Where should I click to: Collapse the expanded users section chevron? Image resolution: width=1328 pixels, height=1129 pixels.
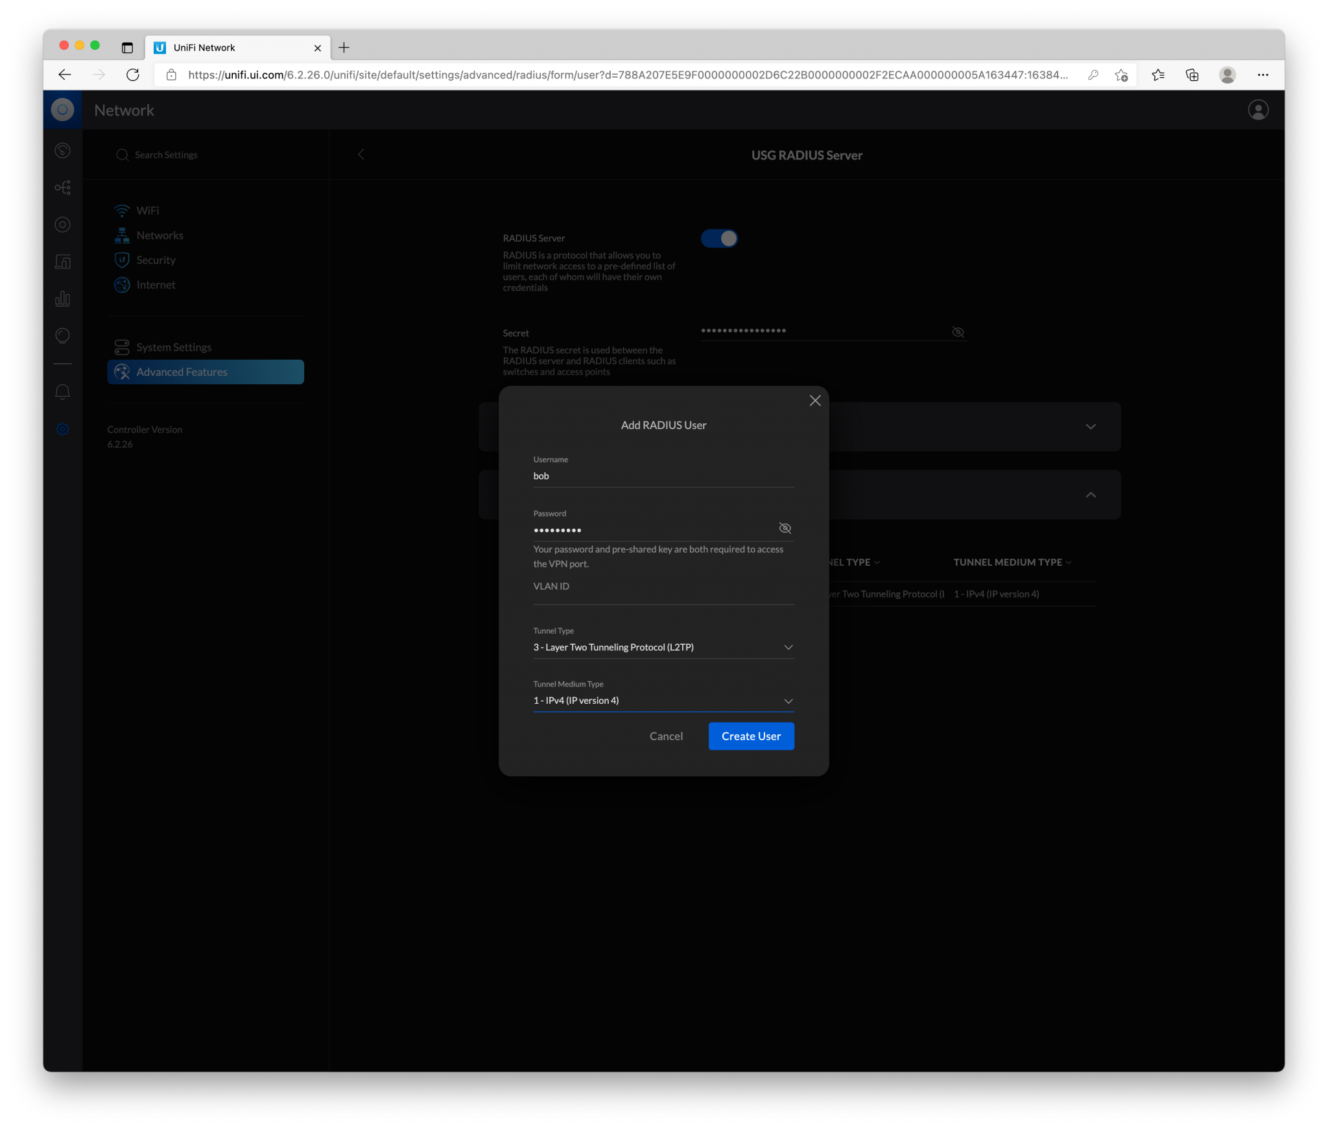[x=1091, y=495]
